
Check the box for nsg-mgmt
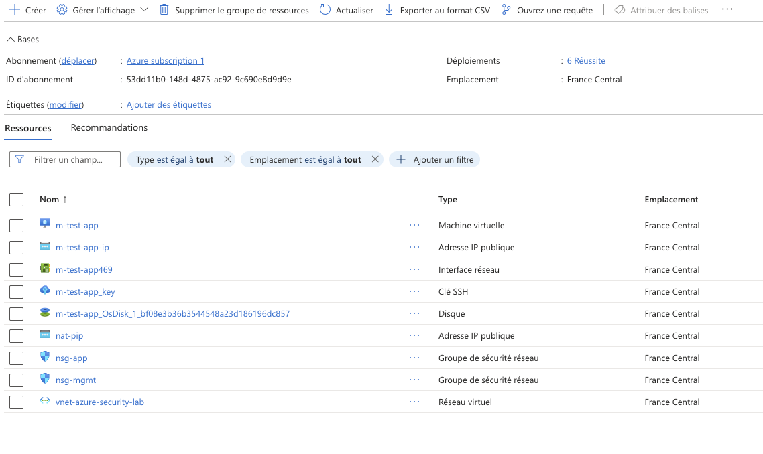17,380
